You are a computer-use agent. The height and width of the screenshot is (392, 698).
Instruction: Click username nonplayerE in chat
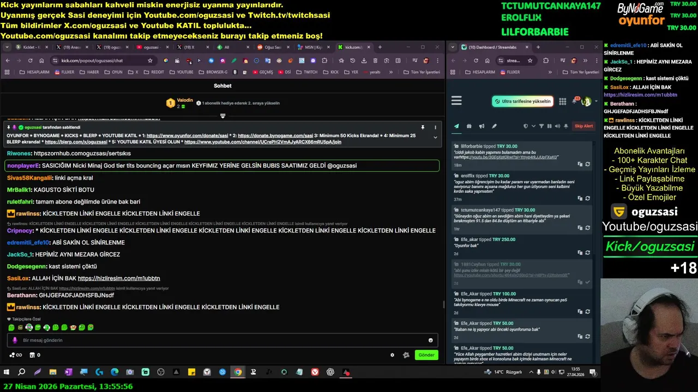pos(23,166)
